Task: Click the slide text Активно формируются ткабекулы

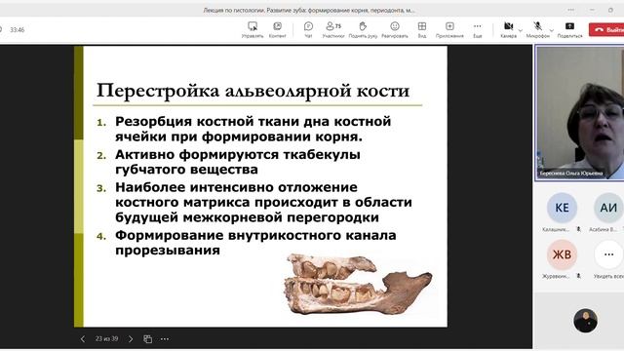Action: [238, 154]
